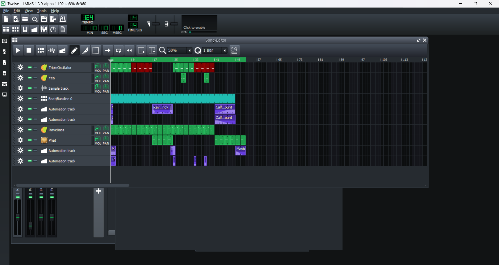Show Piano Roll icon
Screen dimensions: 499x265
[x=25, y=29]
